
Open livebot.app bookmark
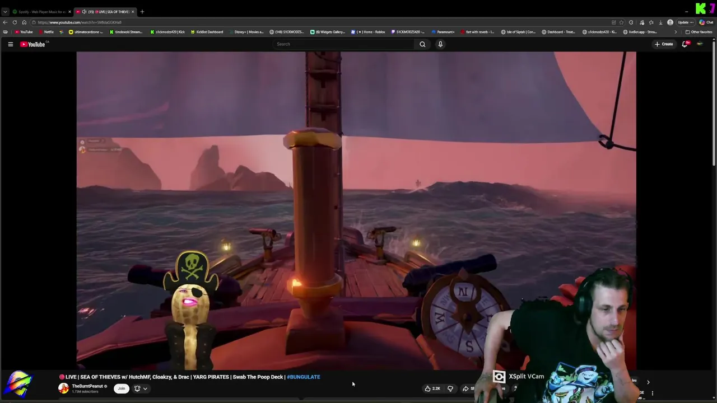point(640,32)
